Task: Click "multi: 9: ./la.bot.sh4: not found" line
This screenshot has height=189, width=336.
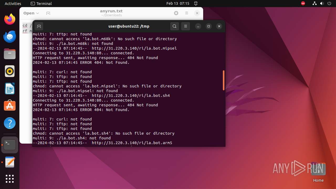Action: point(72,138)
